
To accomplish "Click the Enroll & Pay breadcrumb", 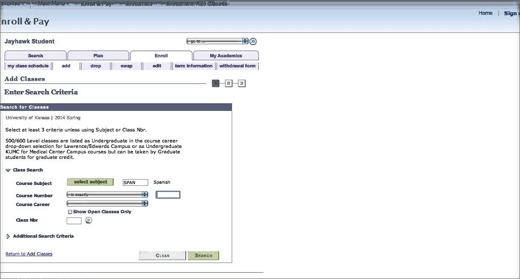I will tap(96, 3).
